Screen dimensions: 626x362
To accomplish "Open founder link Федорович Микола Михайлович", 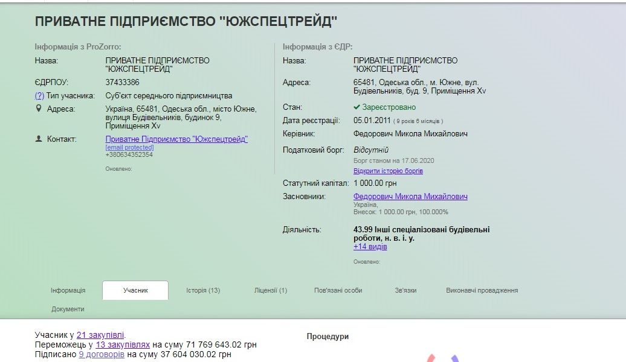I will tap(410, 196).
